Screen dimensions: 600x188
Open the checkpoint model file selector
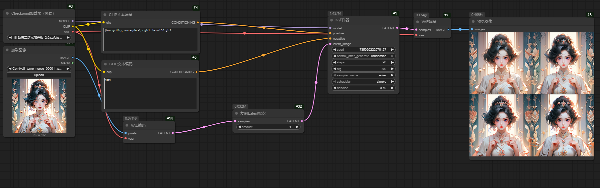(39, 38)
